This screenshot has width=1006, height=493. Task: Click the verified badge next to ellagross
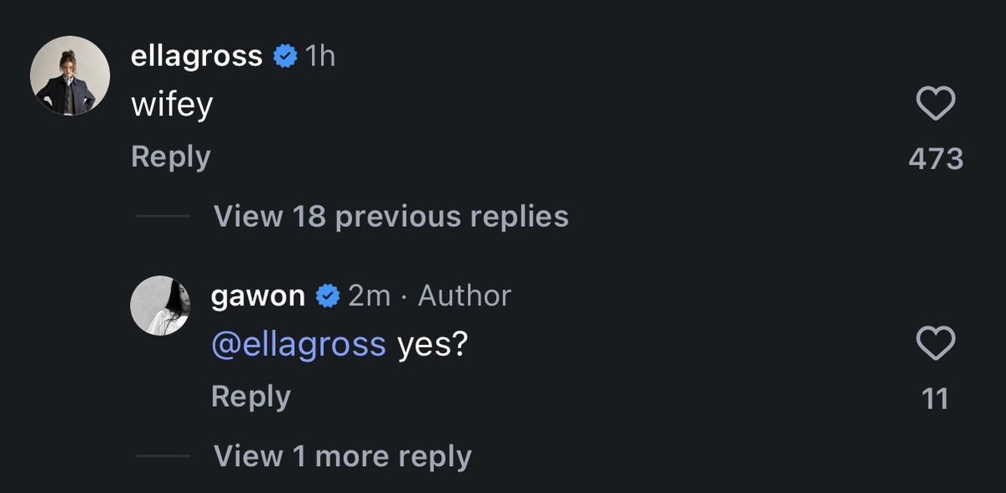(285, 57)
